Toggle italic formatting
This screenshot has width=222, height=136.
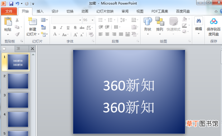click(61, 27)
